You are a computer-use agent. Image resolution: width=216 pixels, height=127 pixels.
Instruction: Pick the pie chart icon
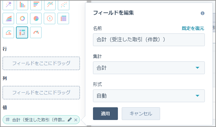click(36, 18)
